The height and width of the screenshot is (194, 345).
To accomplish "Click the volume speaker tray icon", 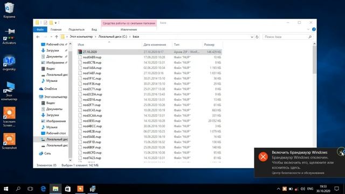I will click(x=303, y=189).
